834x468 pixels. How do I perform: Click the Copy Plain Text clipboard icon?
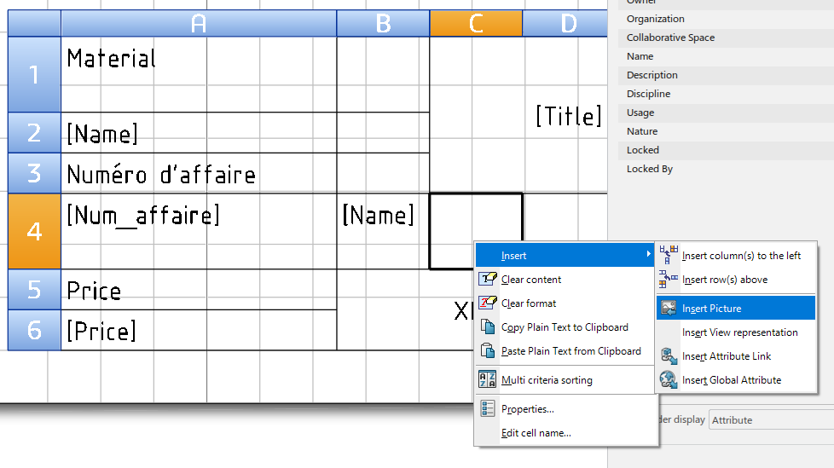click(488, 326)
